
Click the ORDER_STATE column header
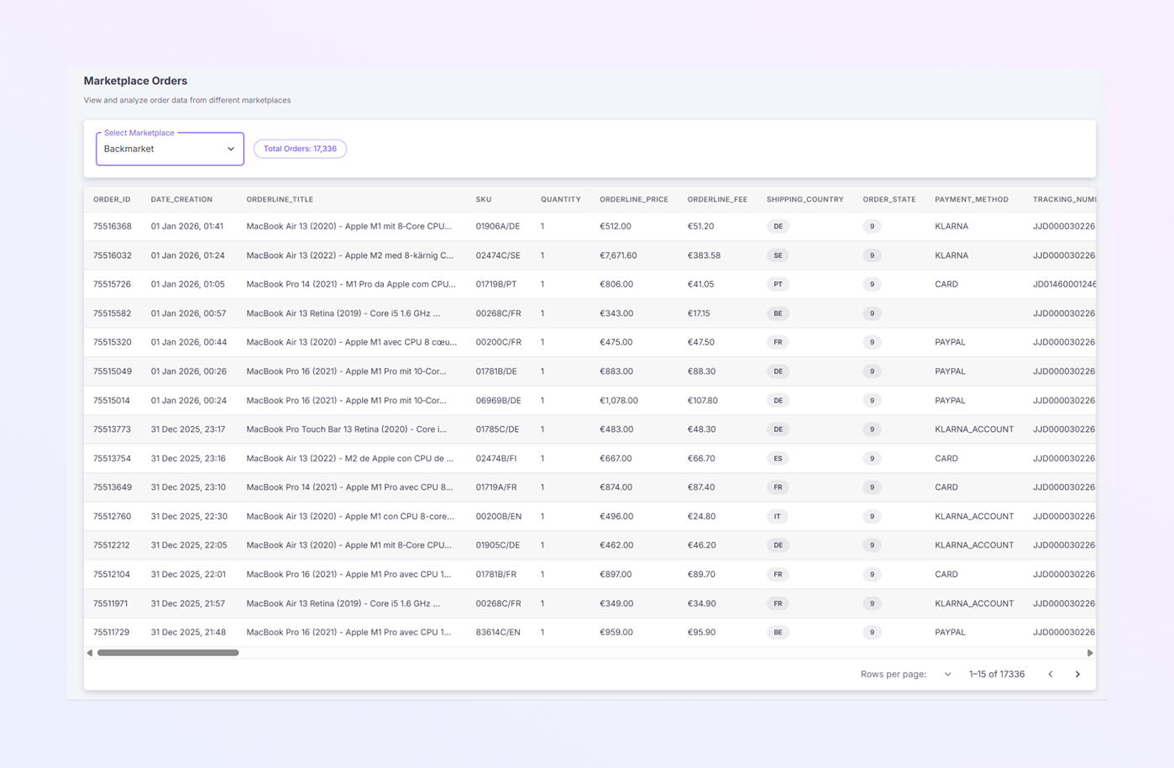click(889, 200)
